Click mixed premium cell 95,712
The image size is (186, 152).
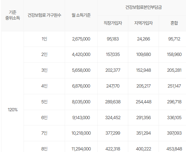coord(174,39)
